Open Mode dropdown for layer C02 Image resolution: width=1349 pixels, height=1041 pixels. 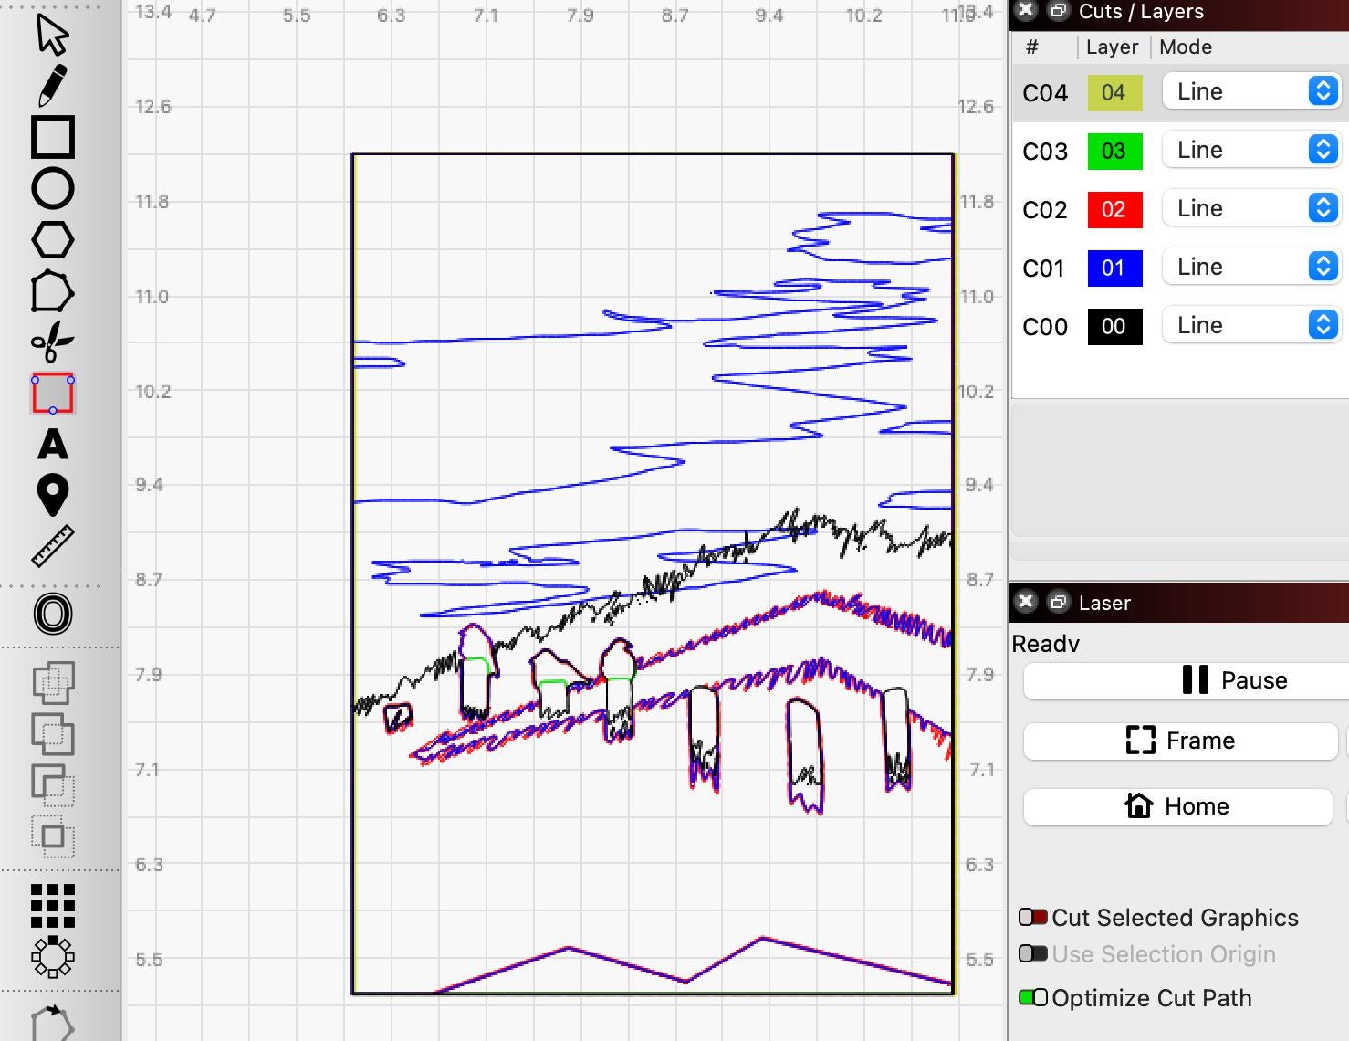click(x=1250, y=208)
